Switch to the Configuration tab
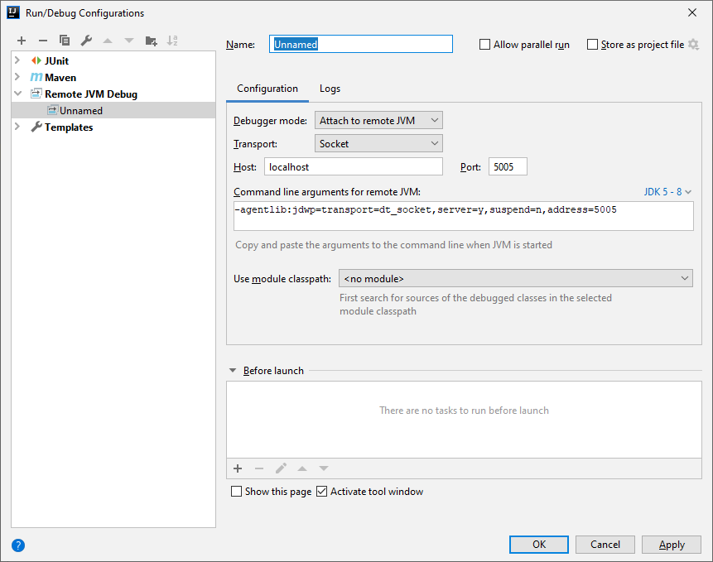The height and width of the screenshot is (562, 713). [267, 89]
